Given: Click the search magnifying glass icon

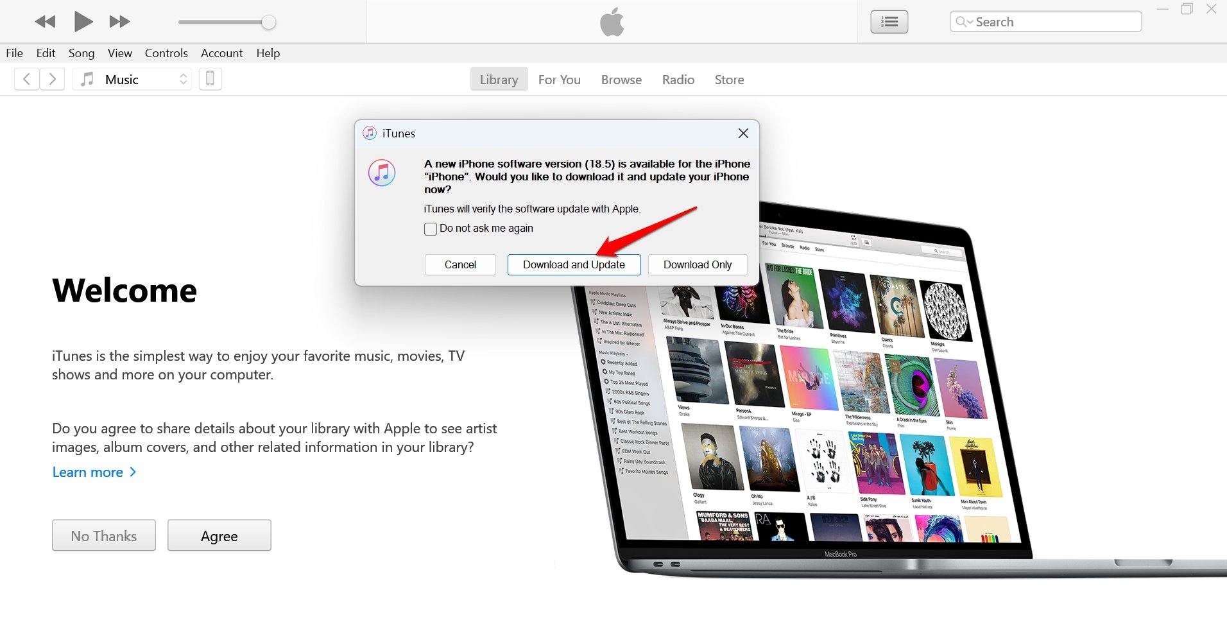Looking at the screenshot, I should coord(961,21).
